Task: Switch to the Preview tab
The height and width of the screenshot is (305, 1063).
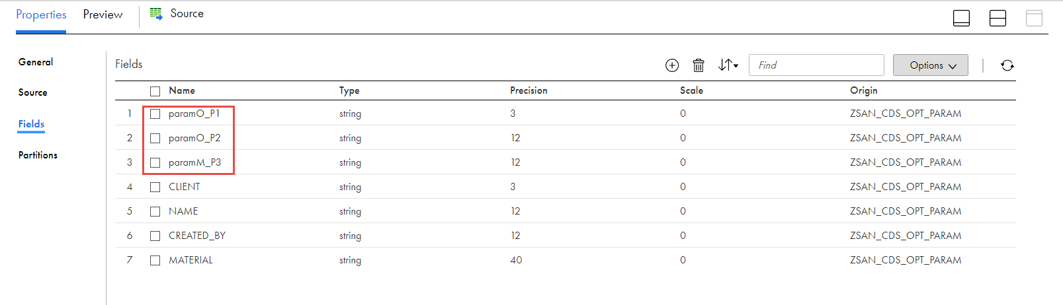Action: pos(103,15)
